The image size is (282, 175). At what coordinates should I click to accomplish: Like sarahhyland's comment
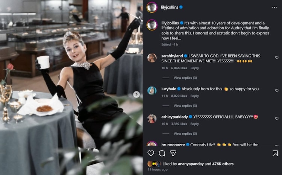click(277, 58)
